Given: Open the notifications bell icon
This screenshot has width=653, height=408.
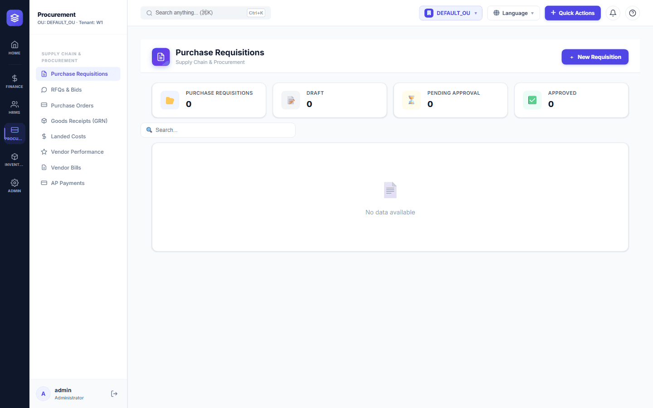Looking at the screenshot, I should point(613,13).
